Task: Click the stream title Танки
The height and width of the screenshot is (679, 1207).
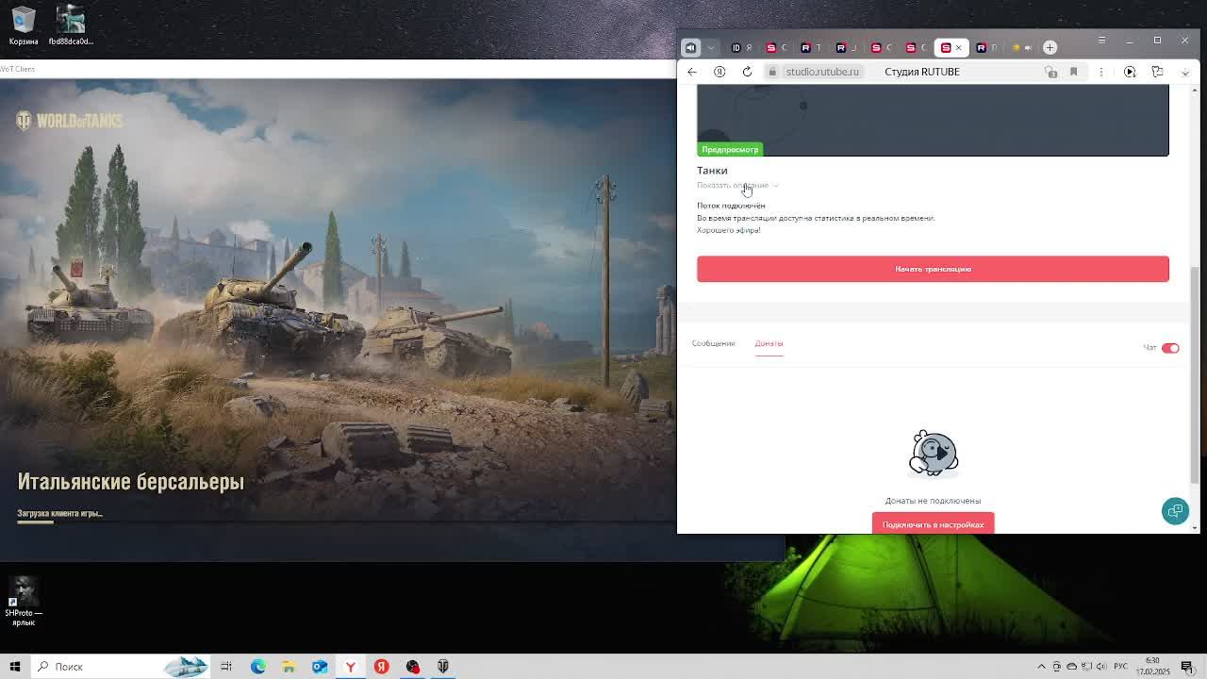Action: click(712, 171)
